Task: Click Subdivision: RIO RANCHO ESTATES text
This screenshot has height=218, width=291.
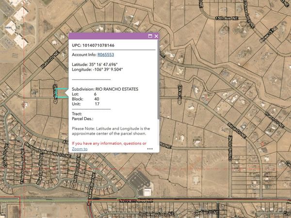Action: (105, 89)
